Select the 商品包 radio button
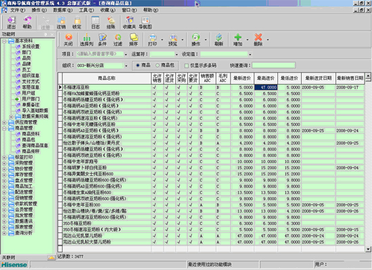The image size is (372, 270). pos(158,65)
